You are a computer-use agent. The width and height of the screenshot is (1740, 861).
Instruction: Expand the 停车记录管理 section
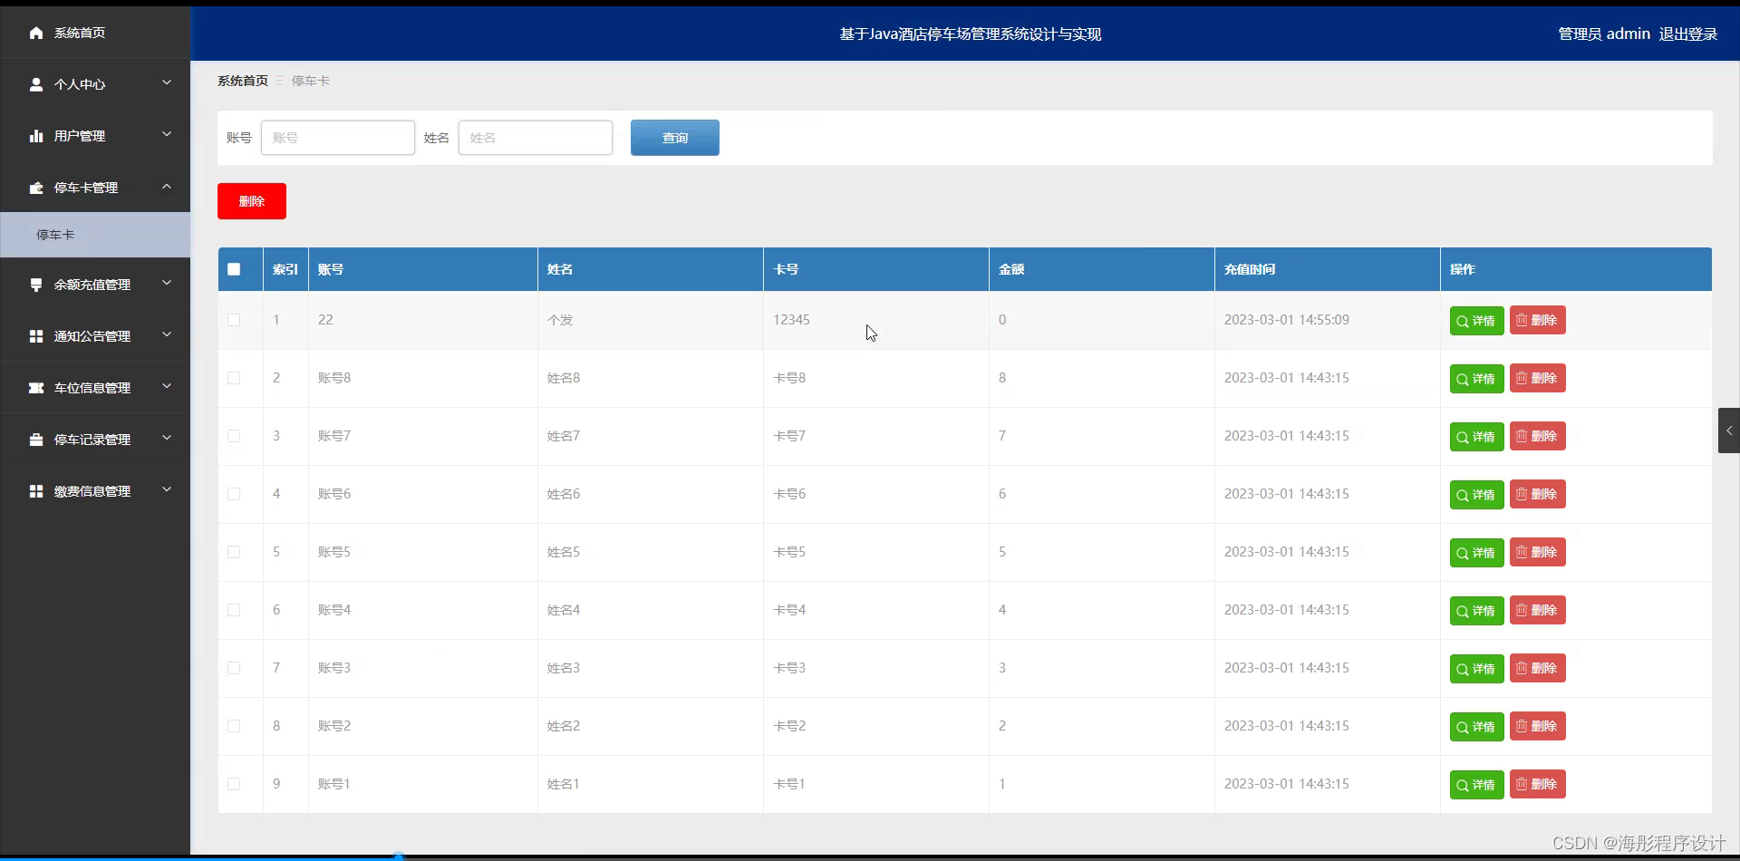click(167, 438)
